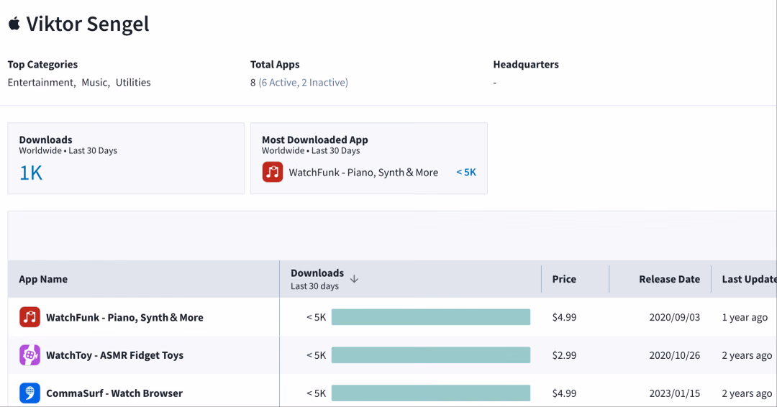This screenshot has width=777, height=407.
Task: Click WatchFunk name in Most Downloaded App card
Action: [x=364, y=173]
